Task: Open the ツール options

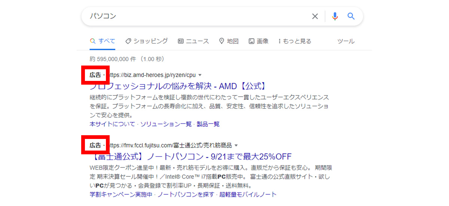Action: (346, 41)
